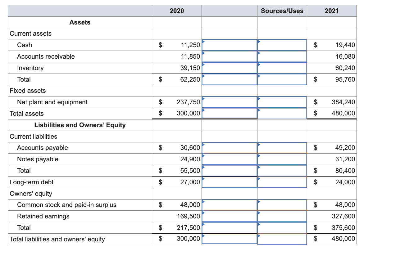This screenshot has height=278, width=400.
Task: Click the Retained earnings row label
Action: pos(43,216)
